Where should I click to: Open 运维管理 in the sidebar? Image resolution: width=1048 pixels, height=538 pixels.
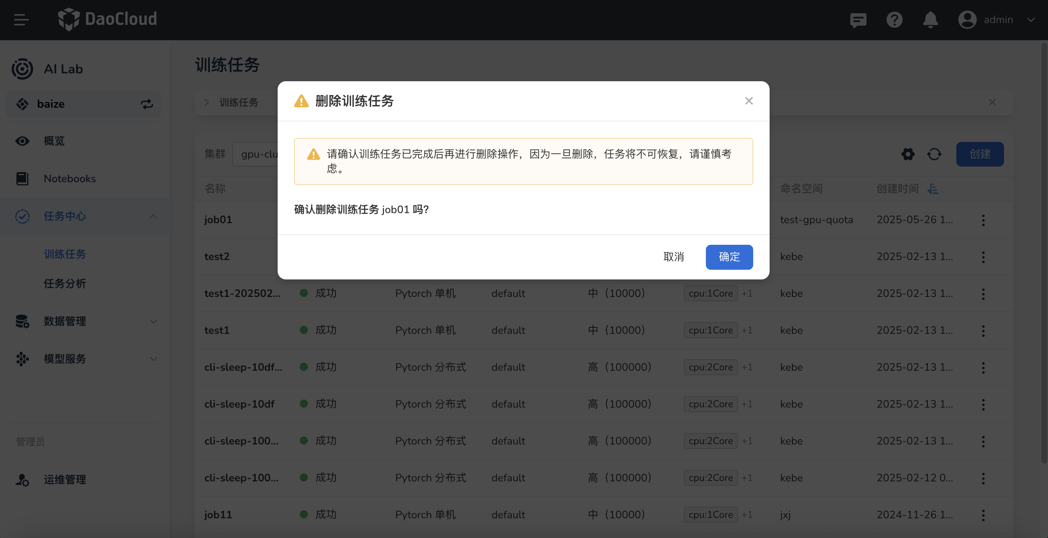click(64, 480)
